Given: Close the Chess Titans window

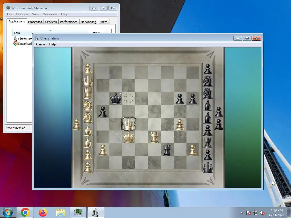Looking at the screenshot, I should [x=257, y=38].
